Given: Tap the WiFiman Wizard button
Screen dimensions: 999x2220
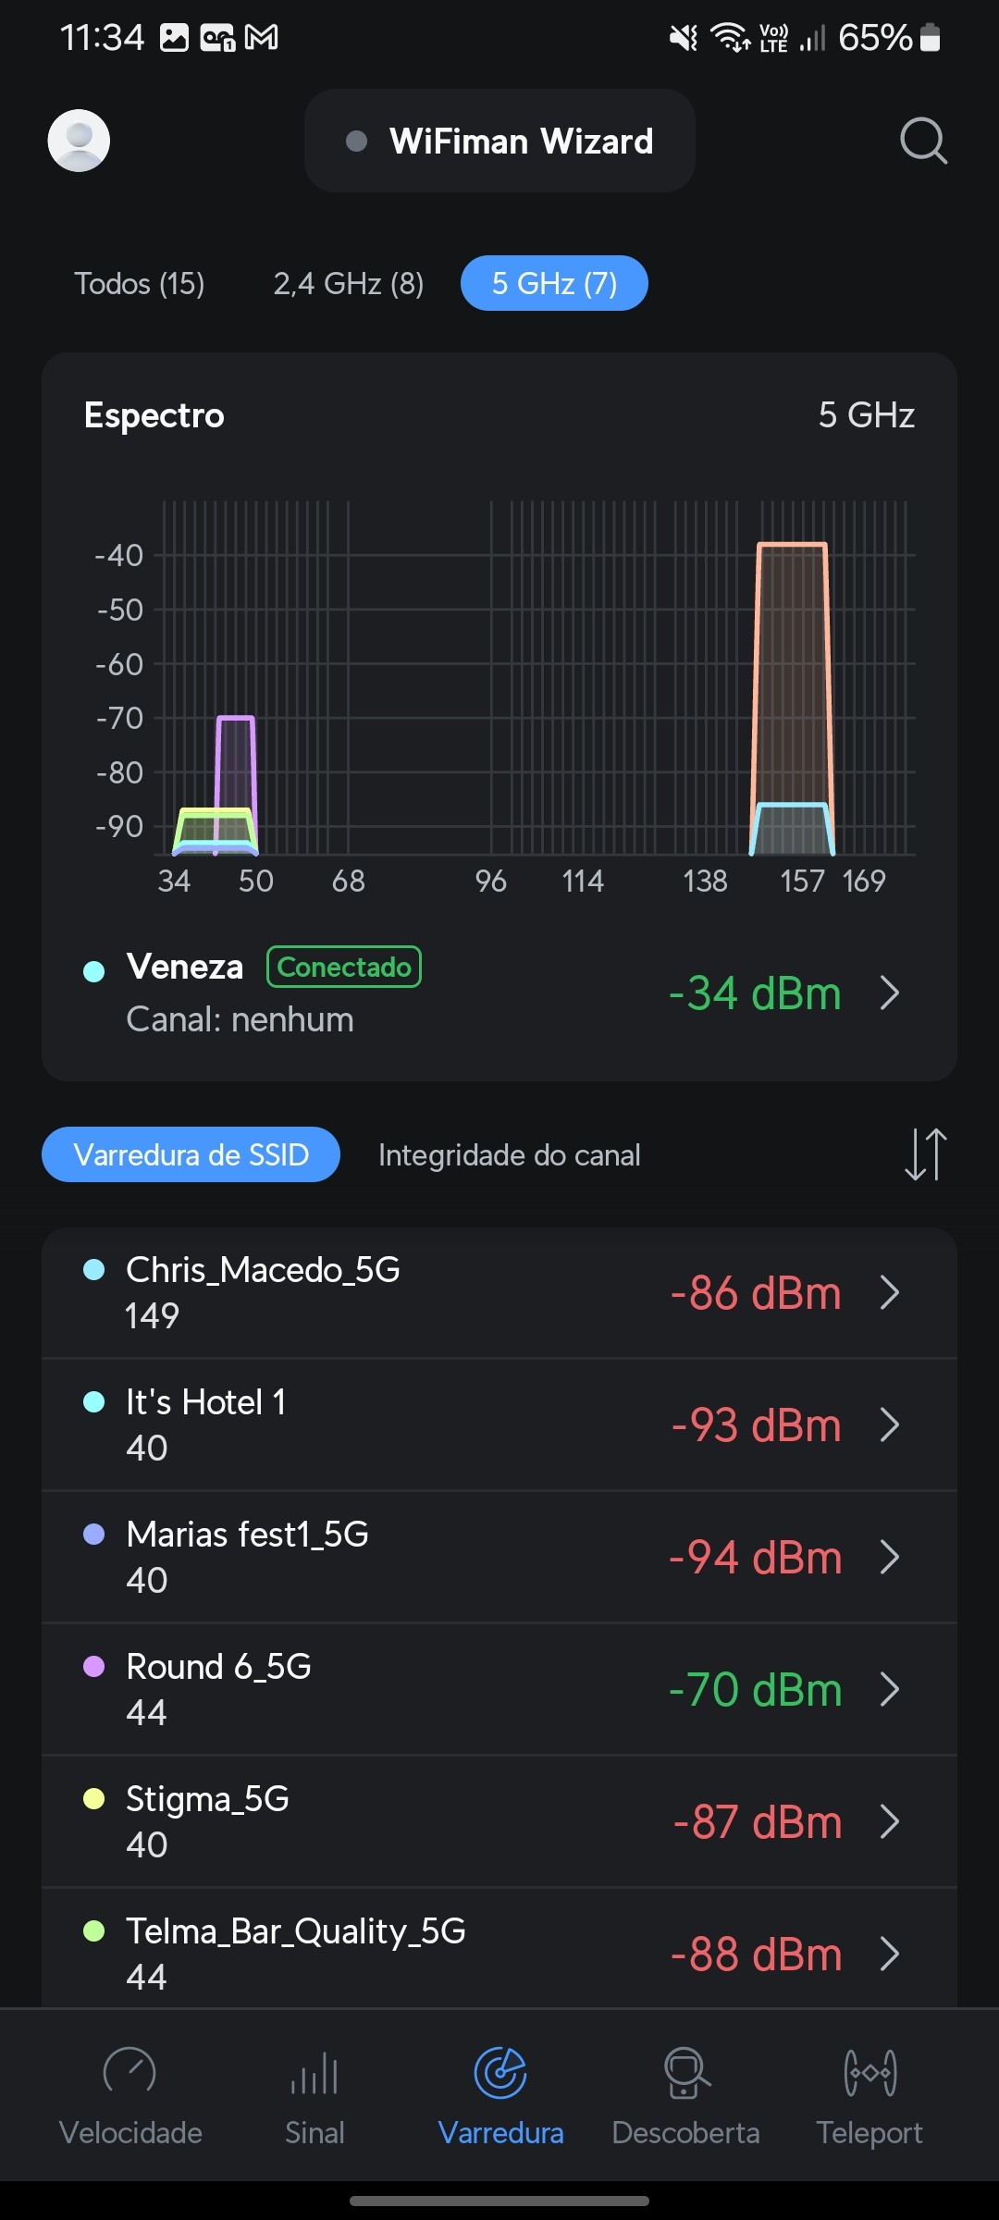Looking at the screenshot, I should pos(499,141).
